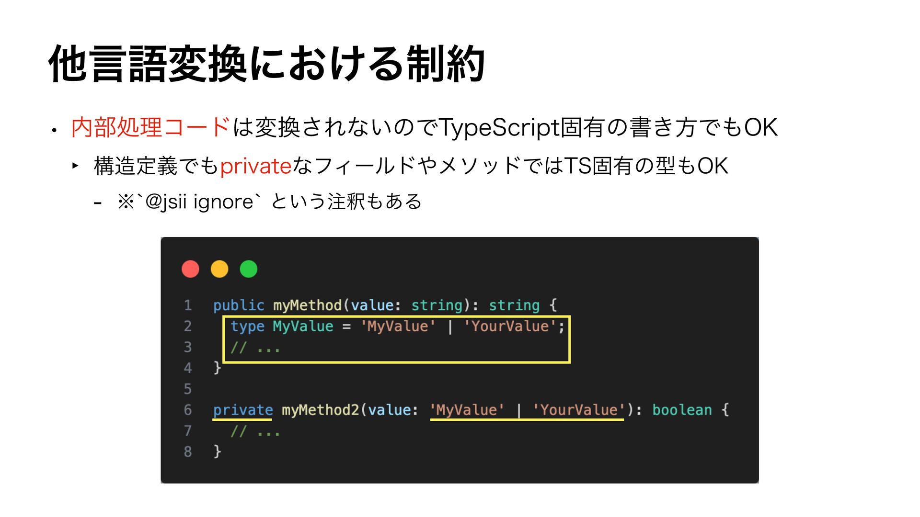Click the green maximize dot in code window
The width and height of the screenshot is (920, 517).
click(248, 269)
